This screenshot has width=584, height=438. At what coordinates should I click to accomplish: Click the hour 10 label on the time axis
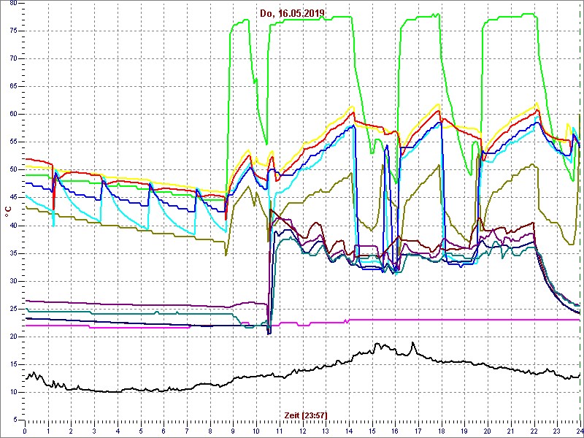[256, 432]
